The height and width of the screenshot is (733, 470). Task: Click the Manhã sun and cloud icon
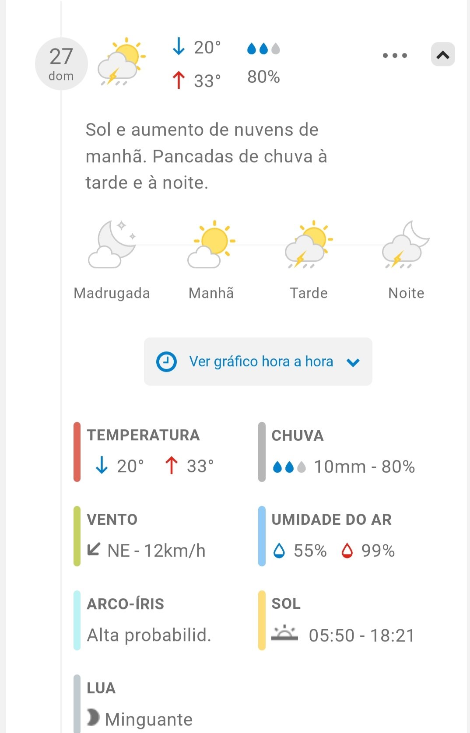point(211,245)
